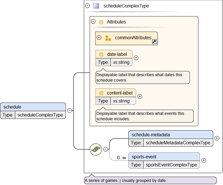223x185 pixels.
Task: Expand the sports-event element
Action: (203, 160)
